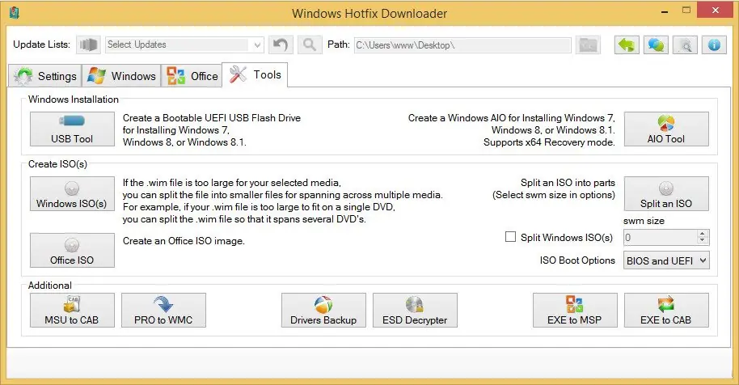Launch the AIO Tool

tap(666, 129)
